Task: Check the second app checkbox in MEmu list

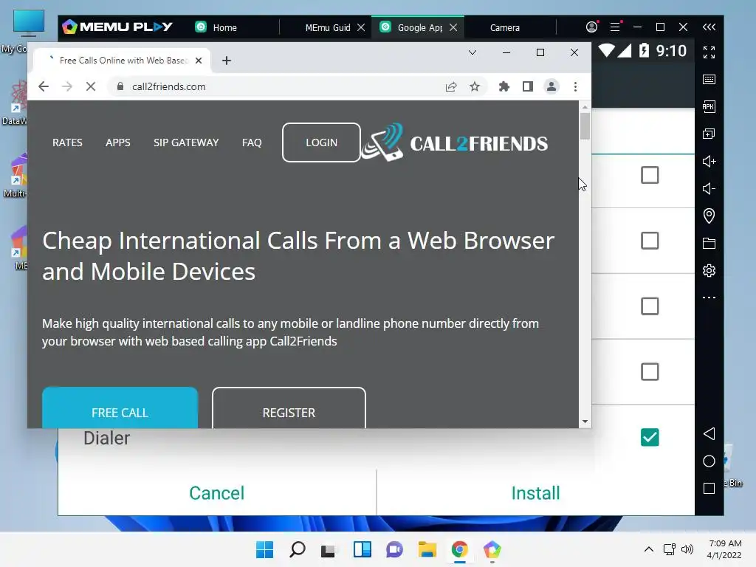Action: (650, 241)
